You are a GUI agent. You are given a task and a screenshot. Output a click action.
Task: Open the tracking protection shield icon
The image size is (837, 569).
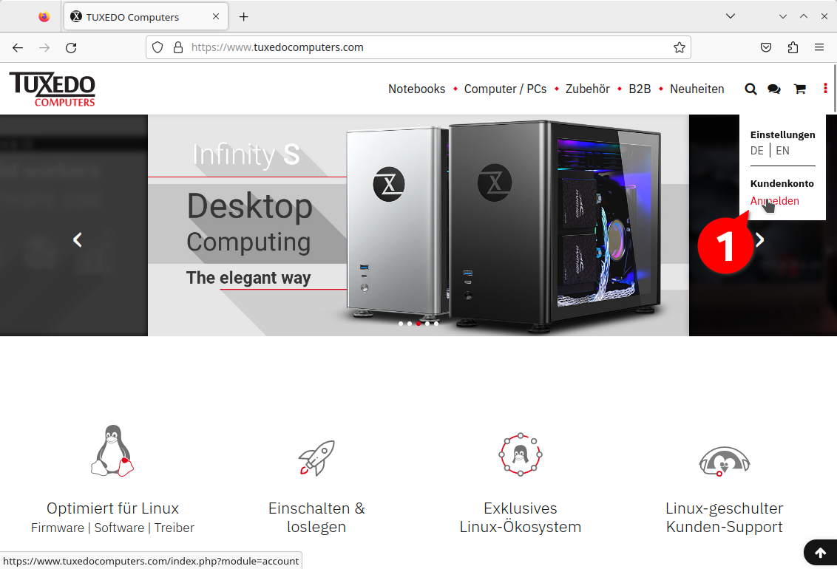(x=157, y=47)
